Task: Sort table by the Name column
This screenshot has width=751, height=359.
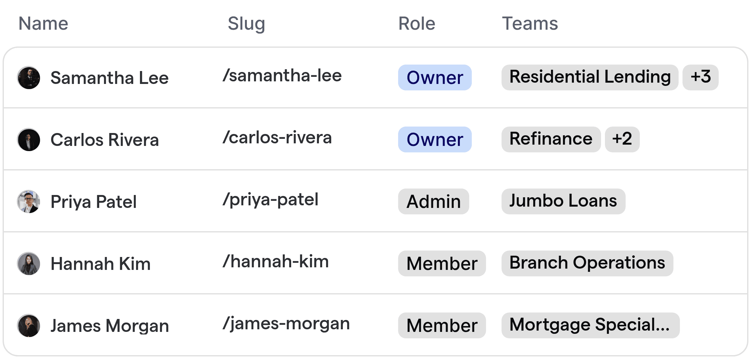Action: [43, 23]
